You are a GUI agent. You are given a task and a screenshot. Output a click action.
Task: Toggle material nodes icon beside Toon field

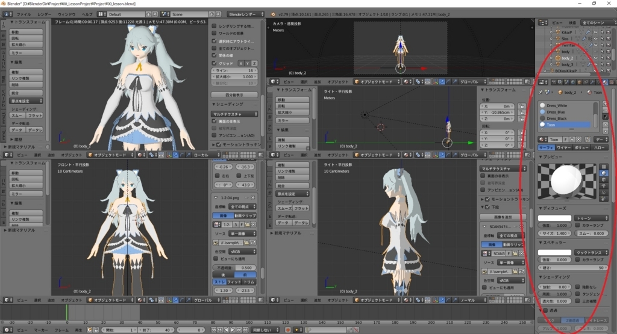(587, 140)
